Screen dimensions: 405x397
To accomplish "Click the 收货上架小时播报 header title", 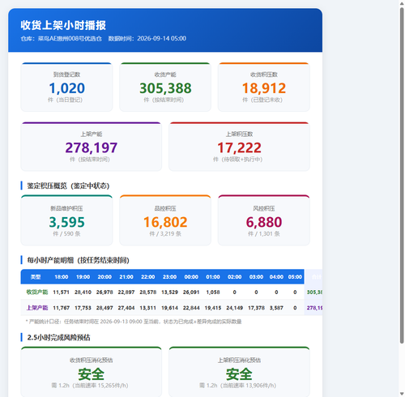I will (x=63, y=25).
